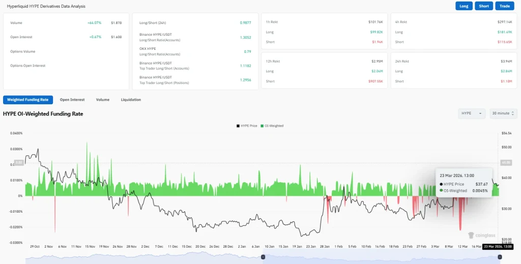Click the 0.0400% y-axis label
The width and height of the screenshot is (521, 264).
pyautogui.click(x=16, y=133)
